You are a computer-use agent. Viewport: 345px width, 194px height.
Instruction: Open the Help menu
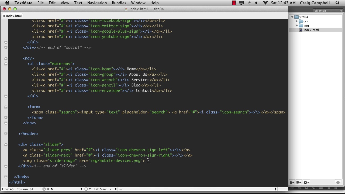click(154, 3)
